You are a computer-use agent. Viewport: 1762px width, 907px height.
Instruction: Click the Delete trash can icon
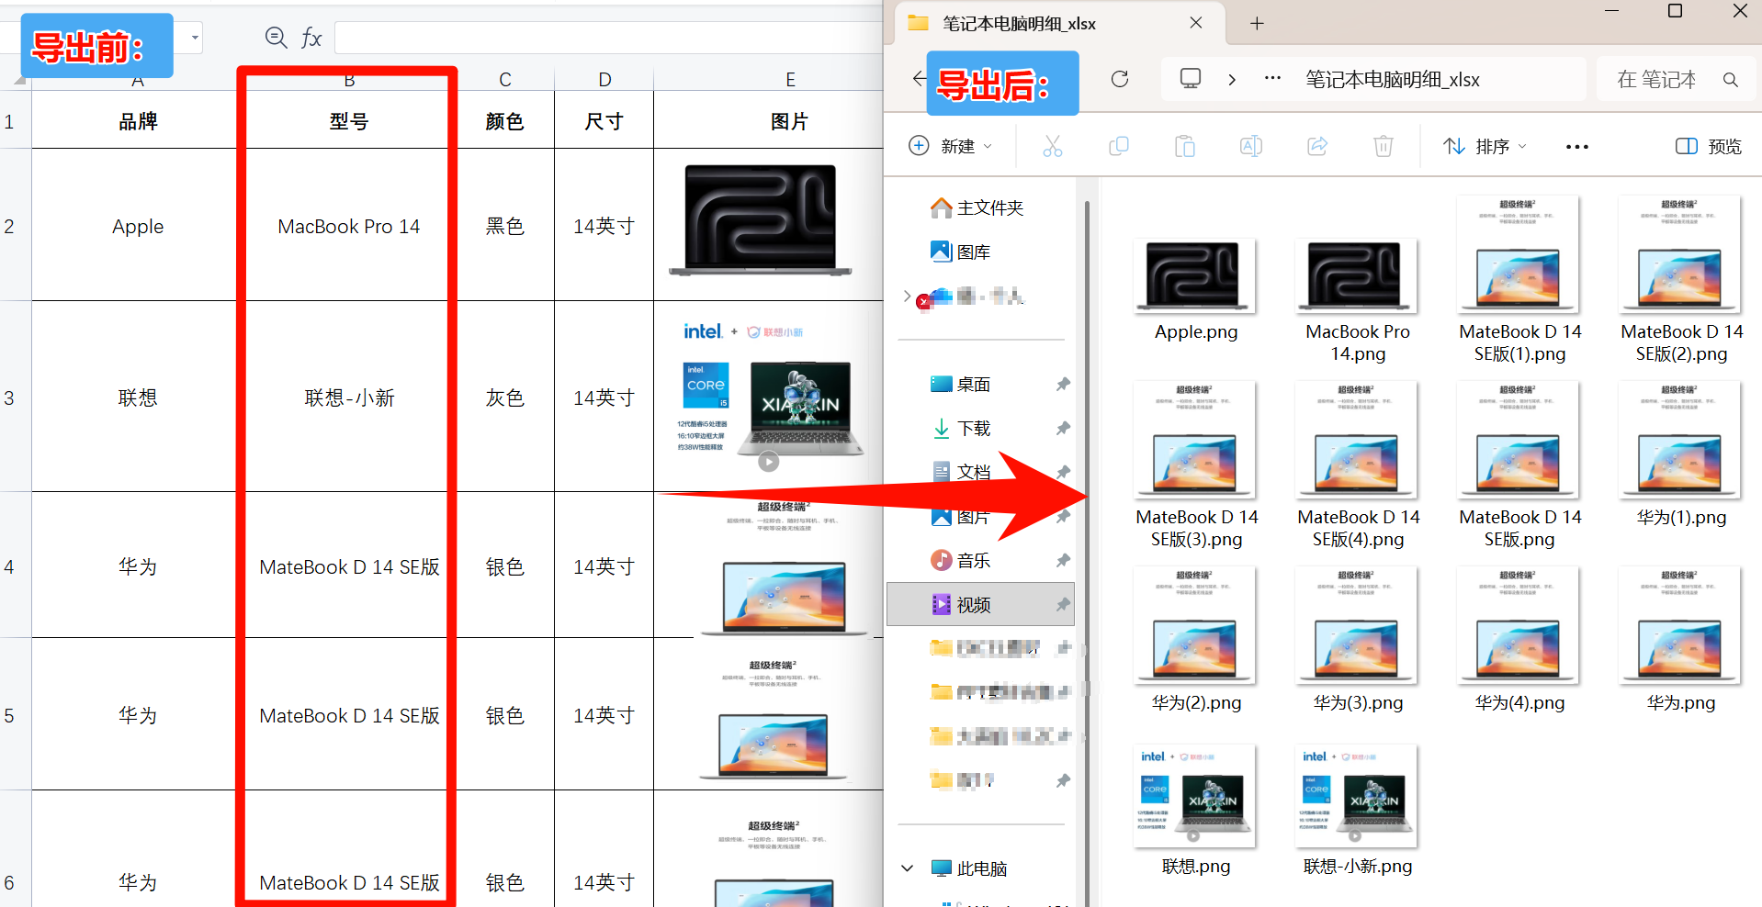coord(1383,146)
